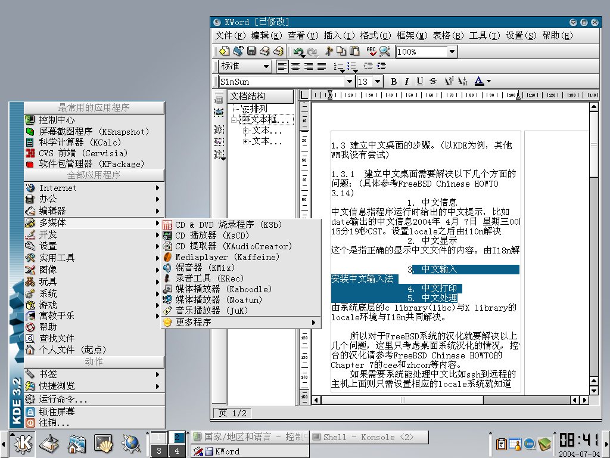The height and width of the screenshot is (458, 610).
Task: Open the 100% zoom dropdown
Action: click(x=452, y=51)
